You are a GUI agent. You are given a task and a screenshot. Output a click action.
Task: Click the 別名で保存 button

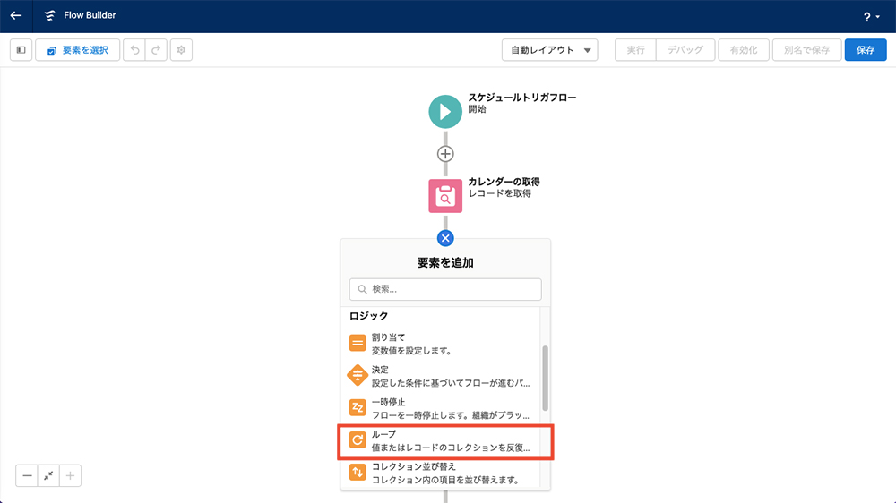807,50
